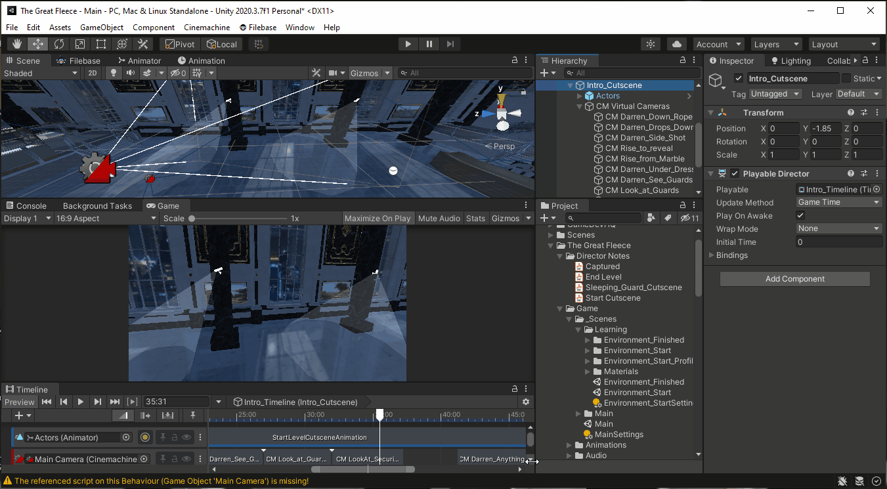Select the combined Transform tool
The image size is (887, 489).
(121, 44)
